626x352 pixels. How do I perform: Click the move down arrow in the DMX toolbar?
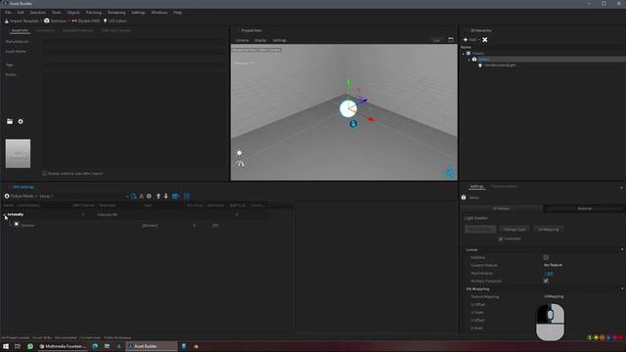coord(165,196)
